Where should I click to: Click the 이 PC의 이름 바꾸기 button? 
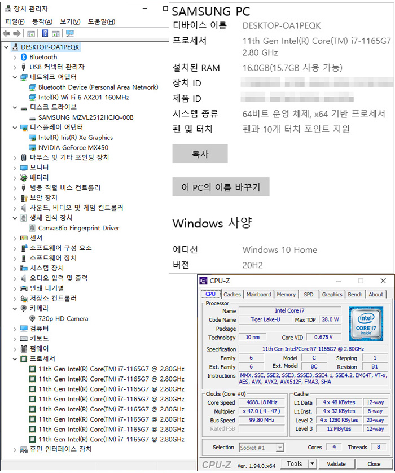click(221, 187)
